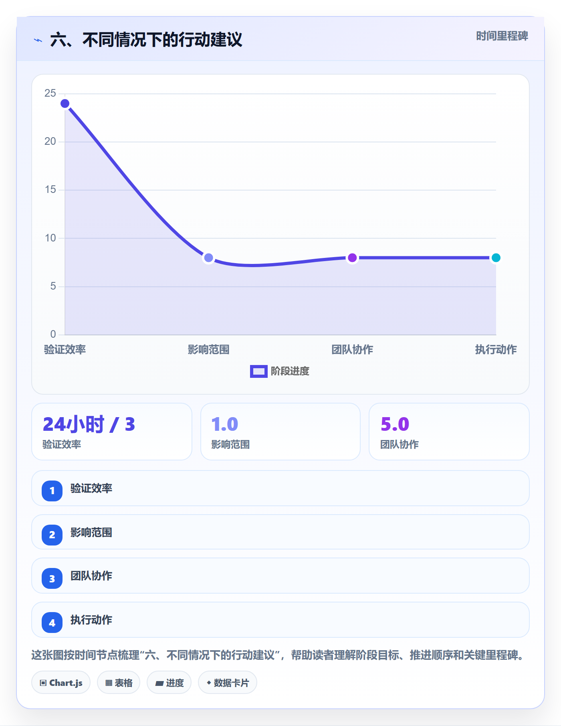Click the 团队协作 x-axis label
Viewport: 561px width, 726px height.
[x=352, y=349]
